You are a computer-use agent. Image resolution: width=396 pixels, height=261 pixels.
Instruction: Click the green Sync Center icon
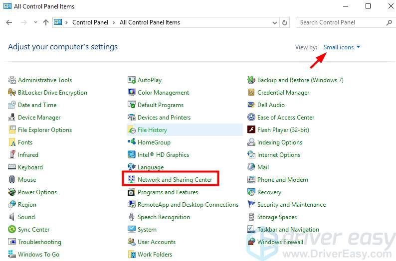pos(12,229)
